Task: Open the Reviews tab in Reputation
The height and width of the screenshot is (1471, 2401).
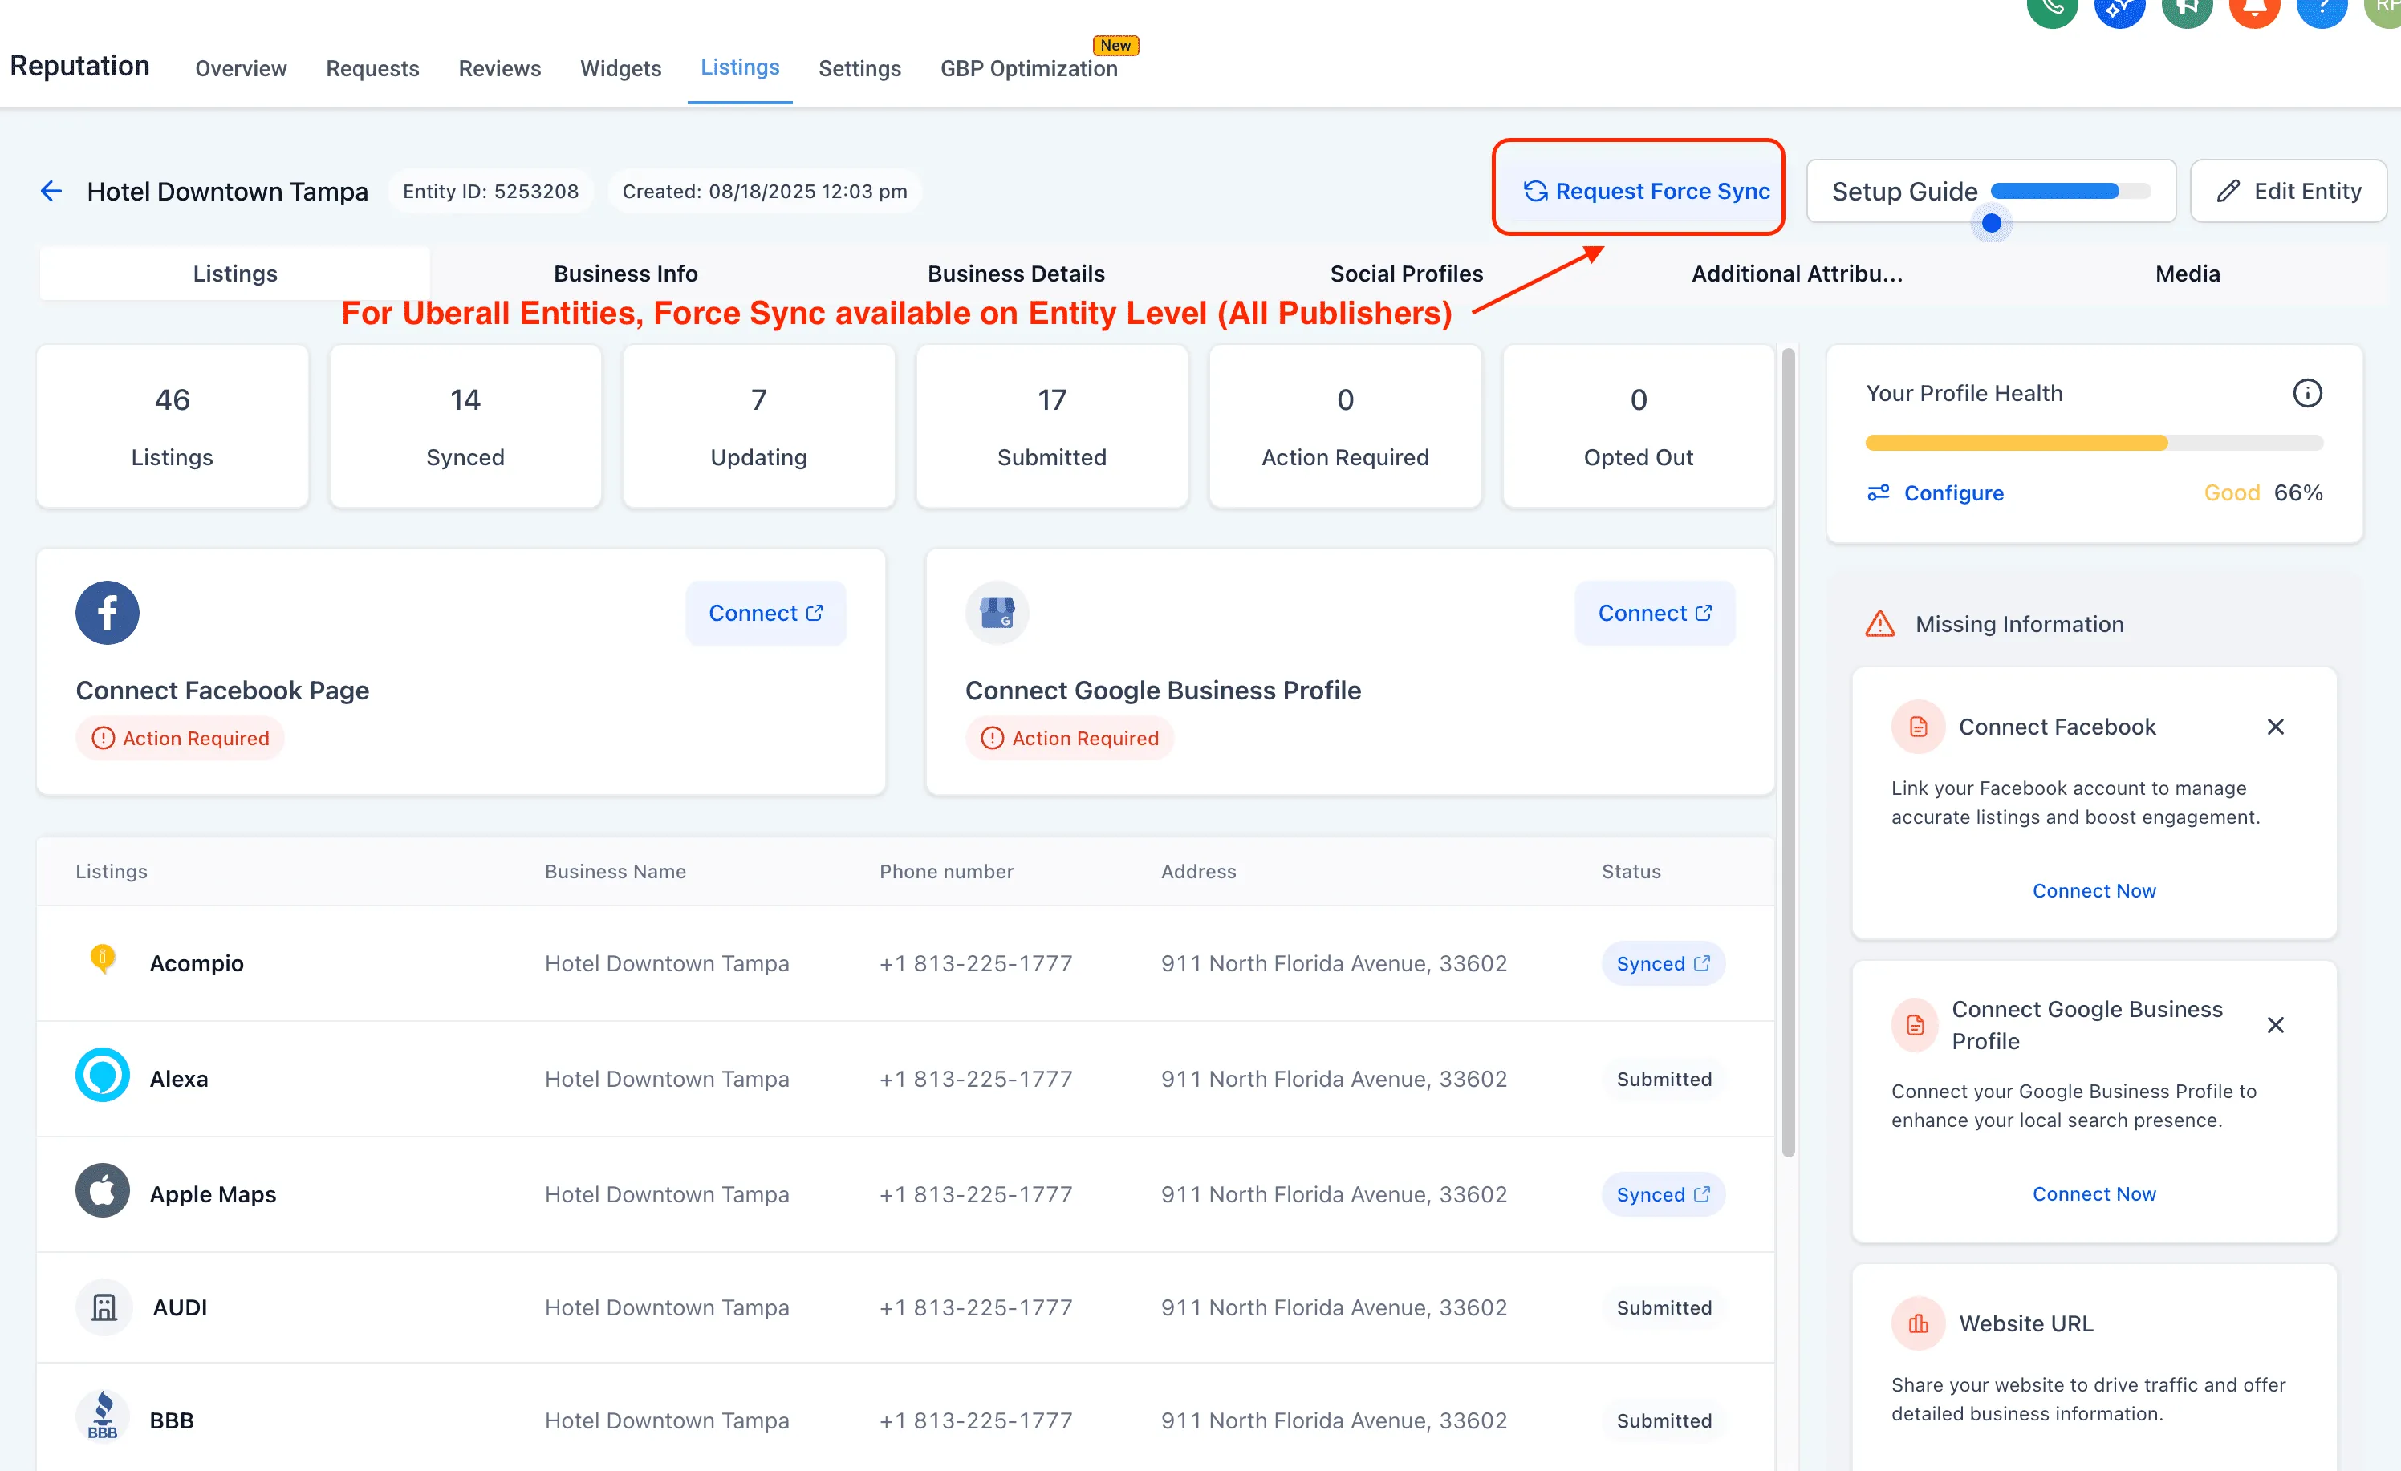Action: (x=499, y=68)
